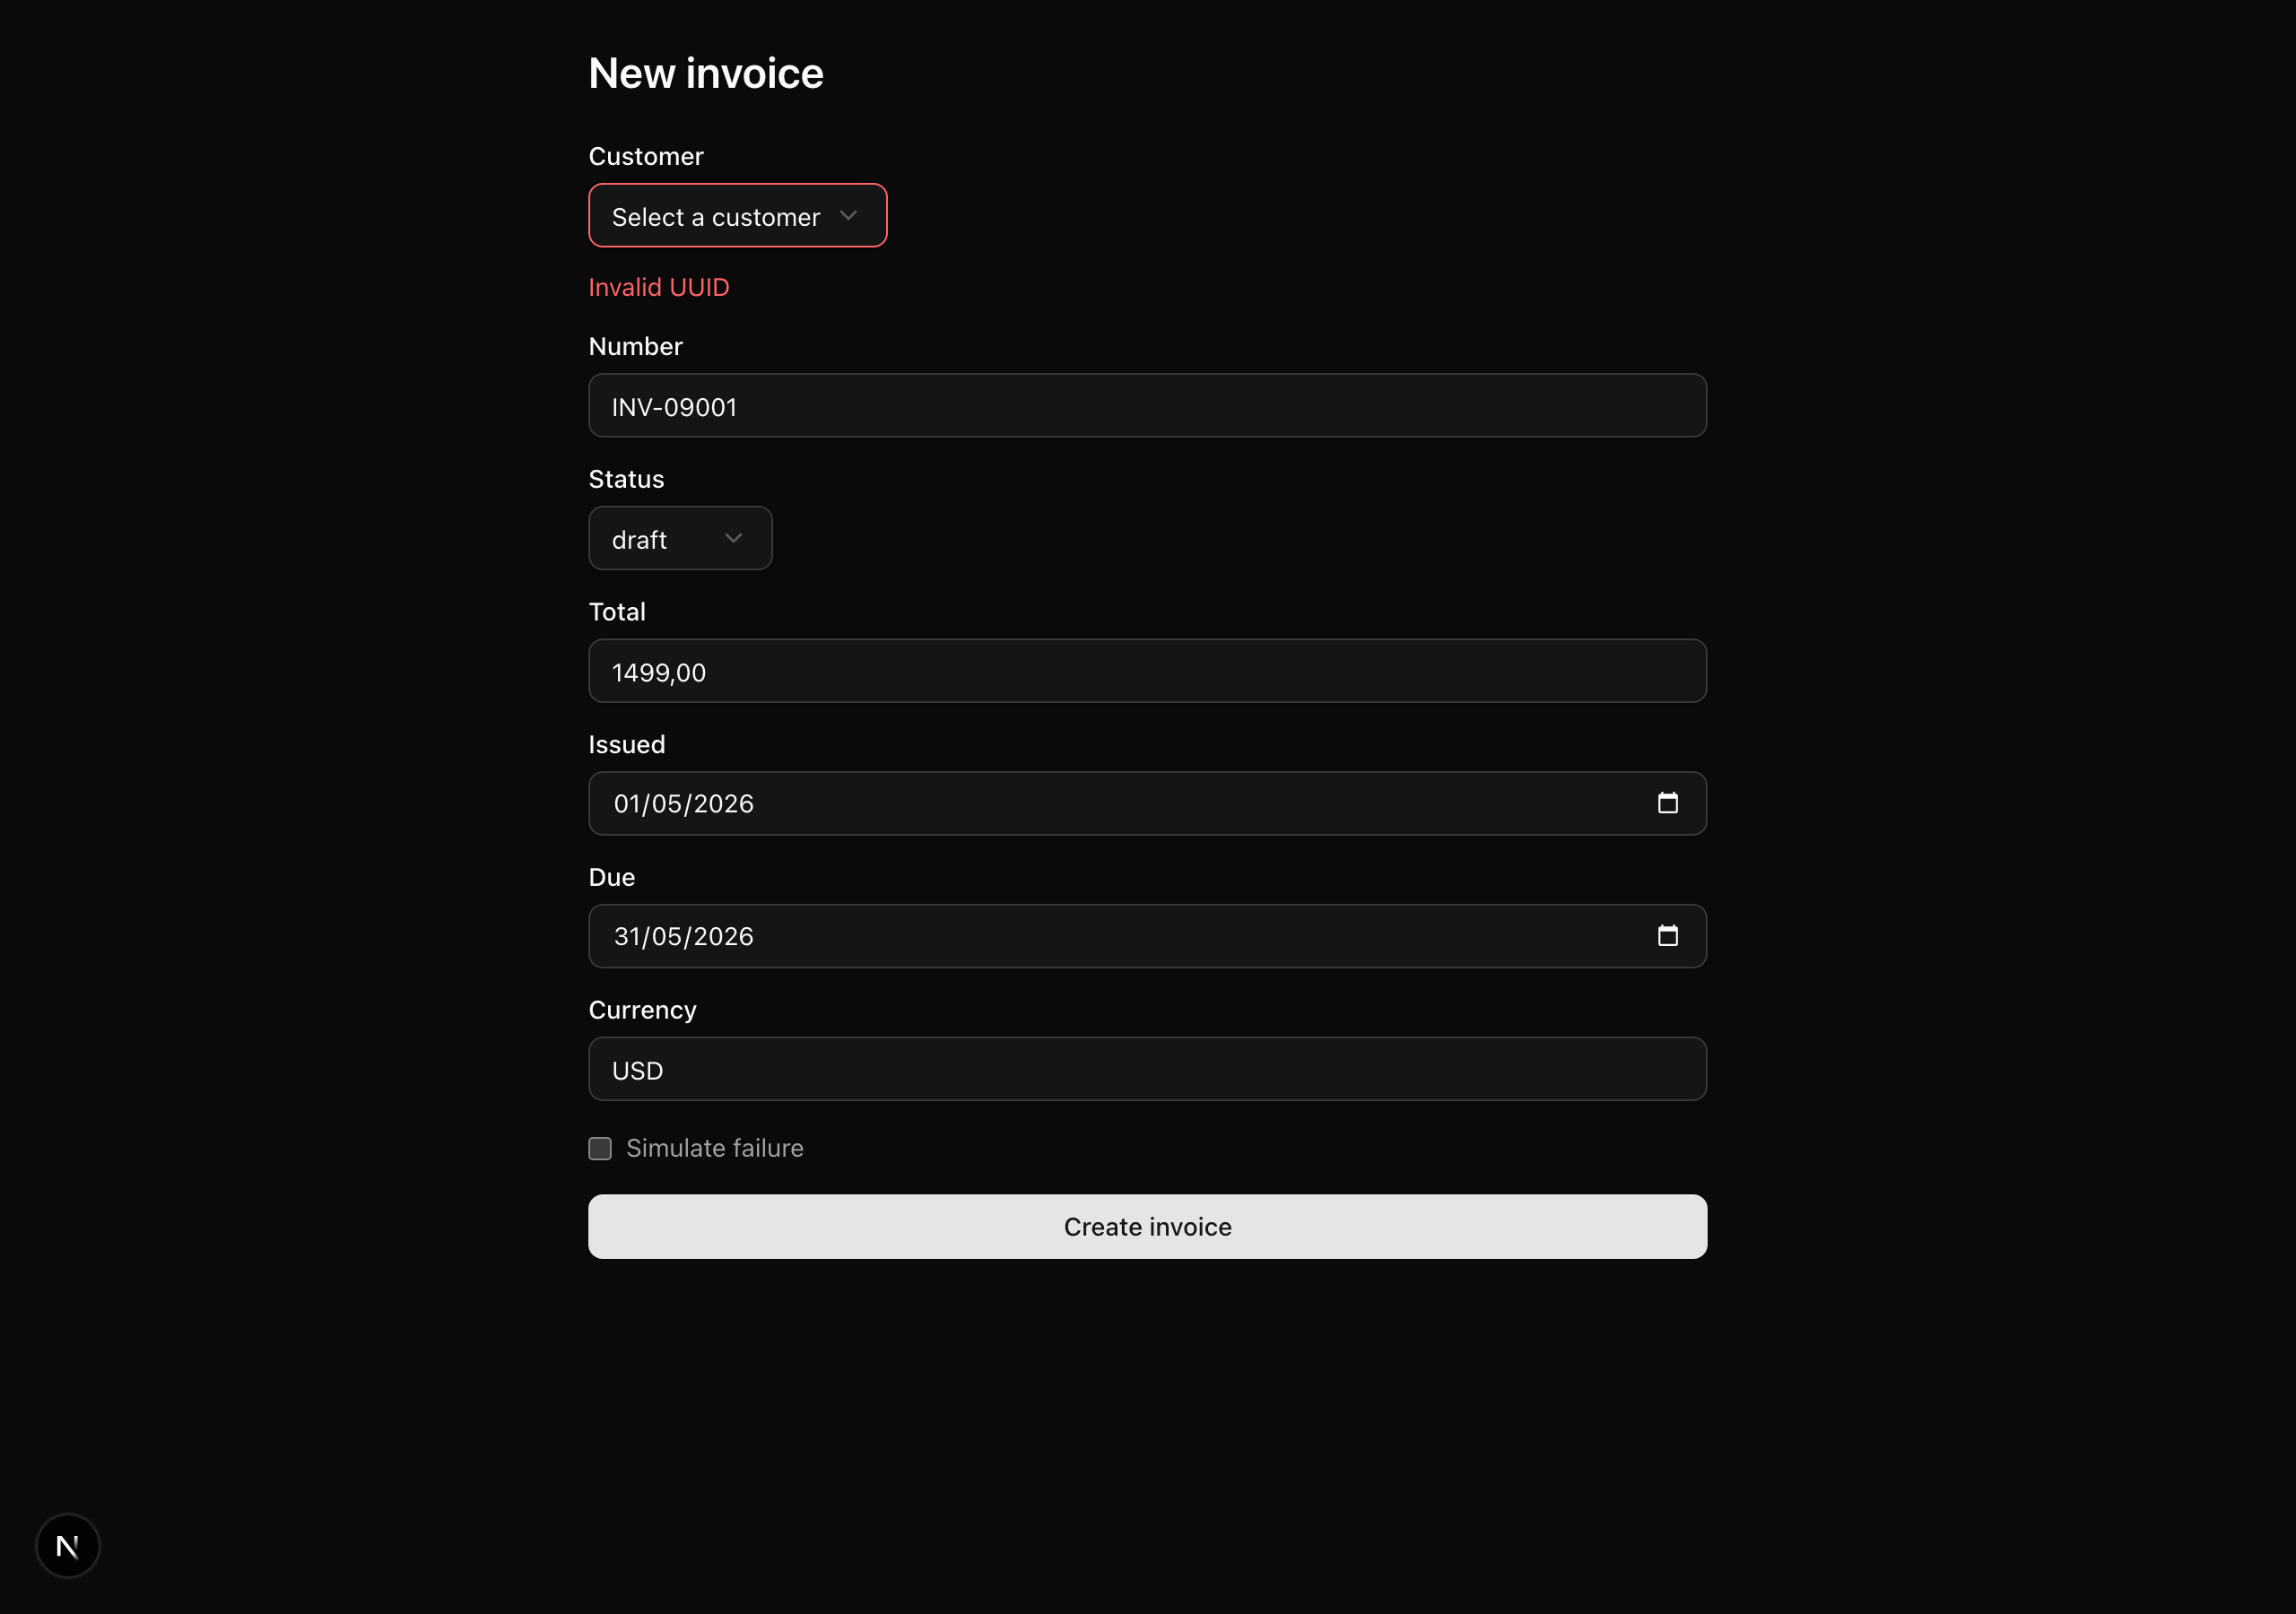This screenshot has height=1614, width=2296.
Task: Click the Number field with INV-09001
Action: point(1147,406)
